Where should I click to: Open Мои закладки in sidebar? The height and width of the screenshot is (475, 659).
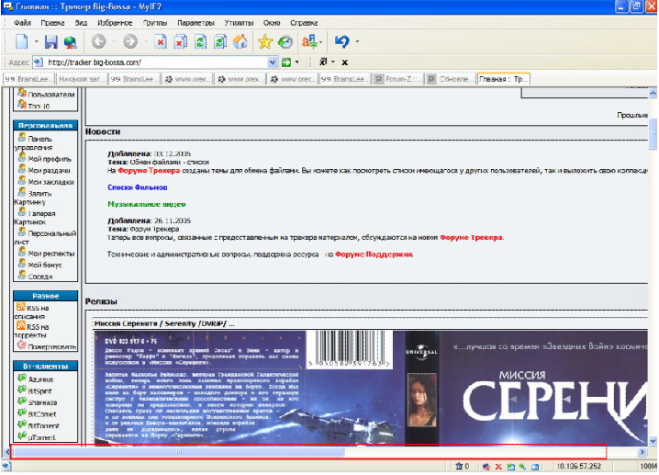[50, 182]
